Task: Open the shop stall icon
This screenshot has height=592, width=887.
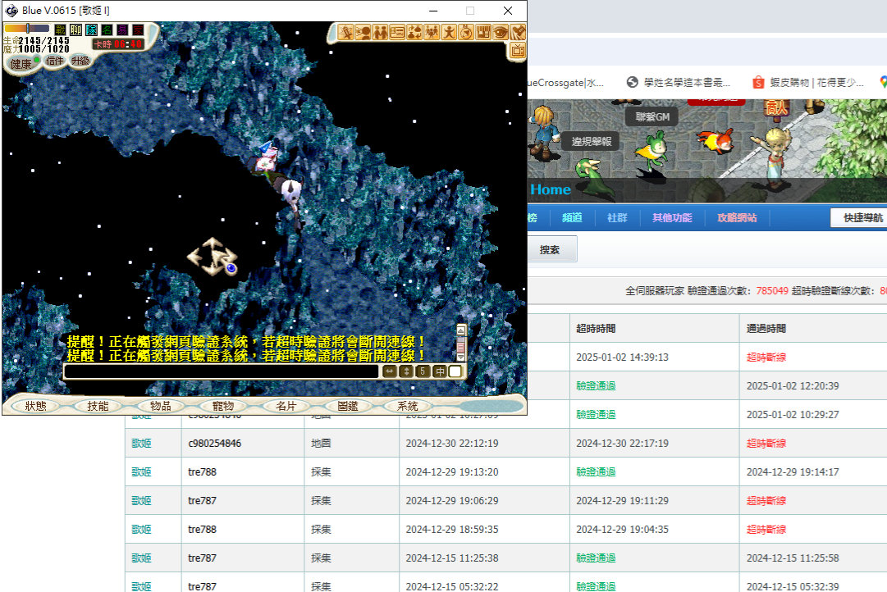Action: coord(482,33)
